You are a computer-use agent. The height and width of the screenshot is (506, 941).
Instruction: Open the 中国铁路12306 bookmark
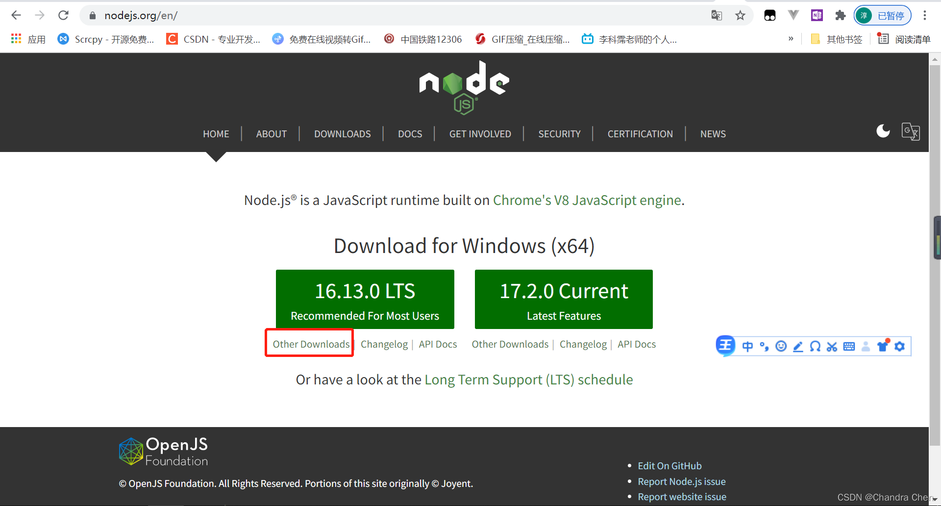click(423, 39)
